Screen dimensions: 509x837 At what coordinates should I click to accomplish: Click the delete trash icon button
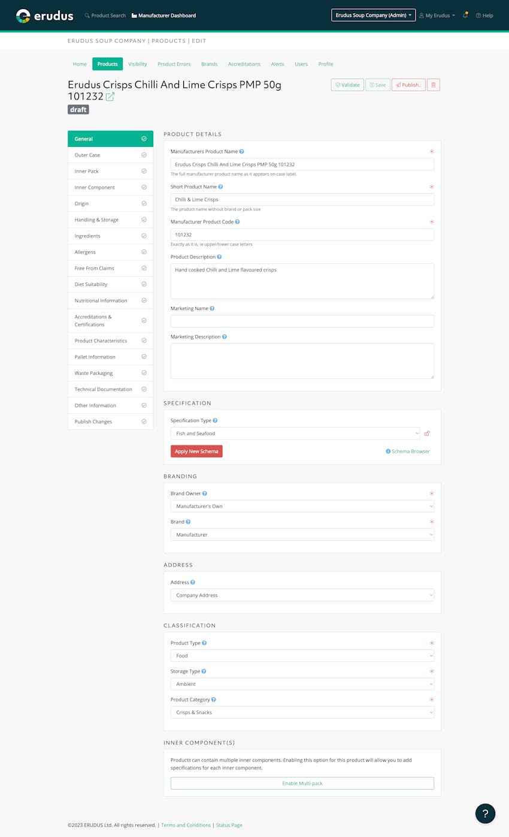click(434, 85)
